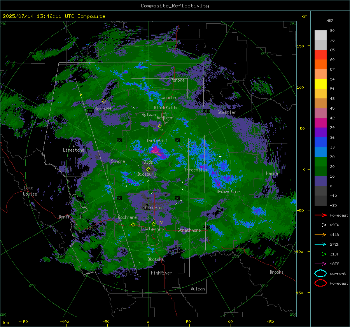Click the magenta swatch in dBZ scale
The image size is (350, 327).
320,122
